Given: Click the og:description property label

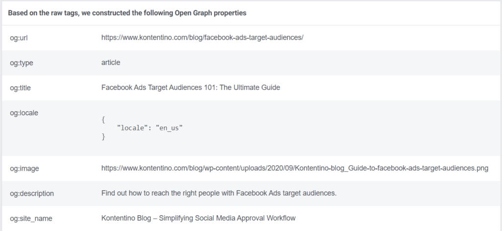Looking at the screenshot, I should 31,193.
